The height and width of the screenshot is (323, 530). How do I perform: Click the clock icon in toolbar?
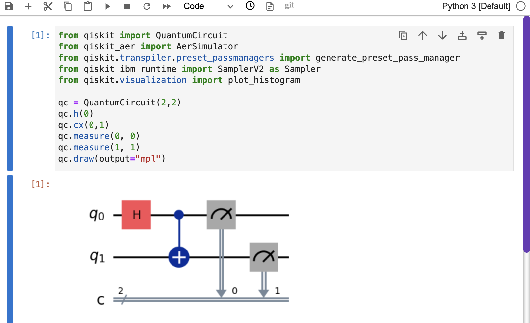coord(250,6)
